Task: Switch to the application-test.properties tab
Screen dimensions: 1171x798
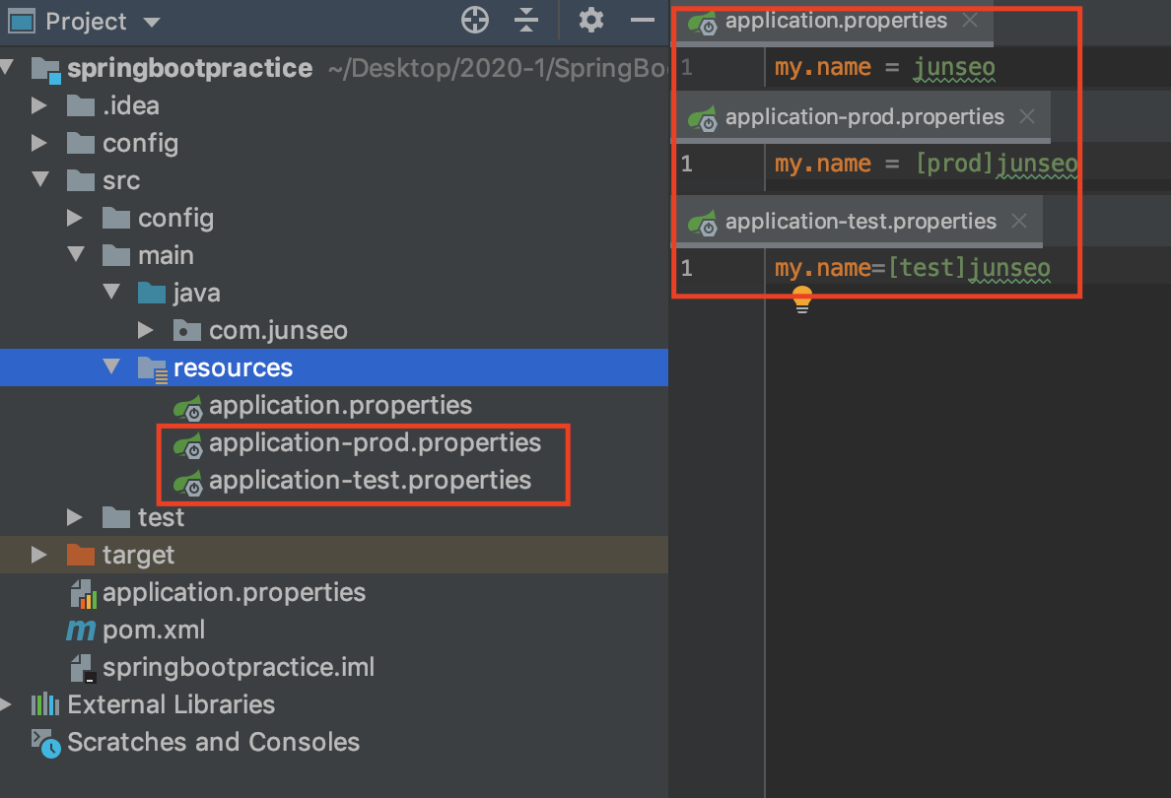Action: point(853,221)
